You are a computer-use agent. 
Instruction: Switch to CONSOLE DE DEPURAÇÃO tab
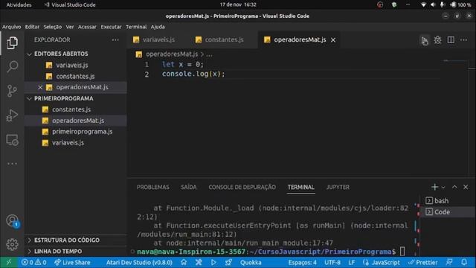click(242, 187)
